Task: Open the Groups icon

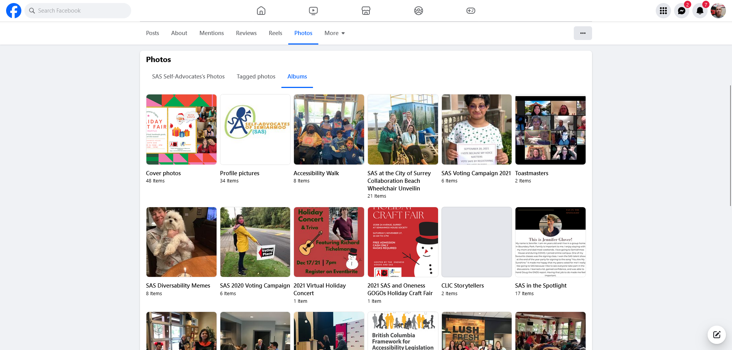Action: click(419, 11)
